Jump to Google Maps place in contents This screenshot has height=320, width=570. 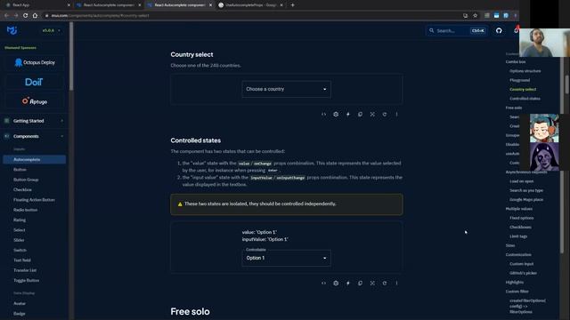(x=526, y=199)
